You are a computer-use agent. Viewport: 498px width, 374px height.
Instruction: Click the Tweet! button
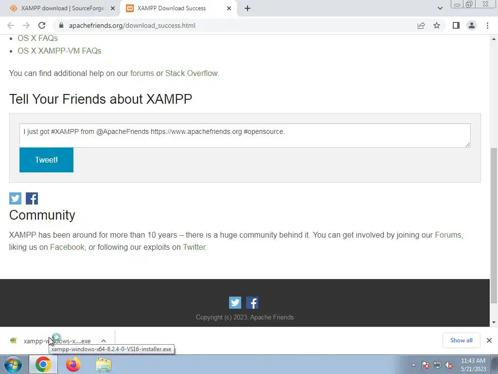46,160
